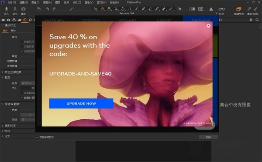The image size is (262, 162).
Task: Expand the 网格 grid panel
Action: 3,131
